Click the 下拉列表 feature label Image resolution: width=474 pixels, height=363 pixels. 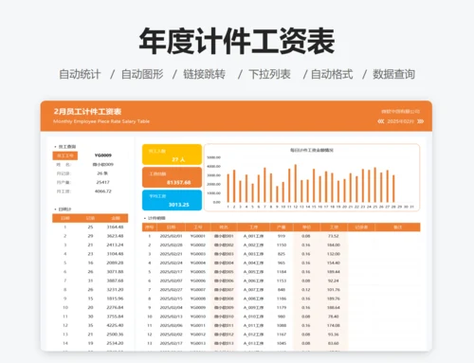[x=269, y=75]
